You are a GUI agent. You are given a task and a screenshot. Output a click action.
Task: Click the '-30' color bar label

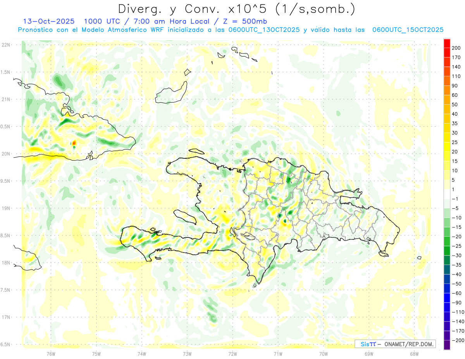[x=457, y=255]
